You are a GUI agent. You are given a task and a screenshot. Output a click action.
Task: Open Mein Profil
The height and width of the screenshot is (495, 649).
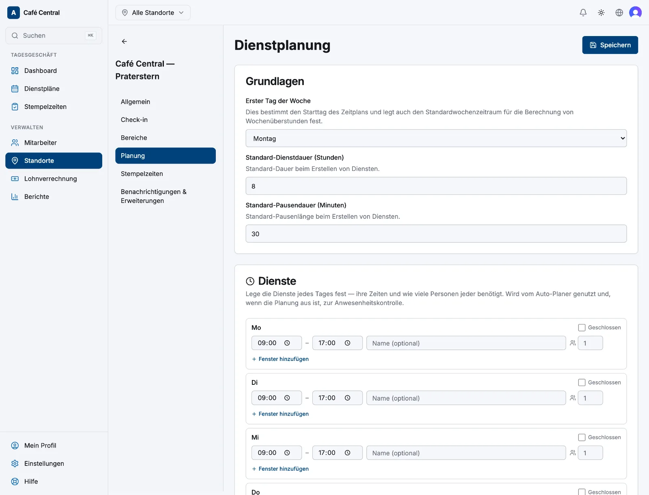(54, 446)
